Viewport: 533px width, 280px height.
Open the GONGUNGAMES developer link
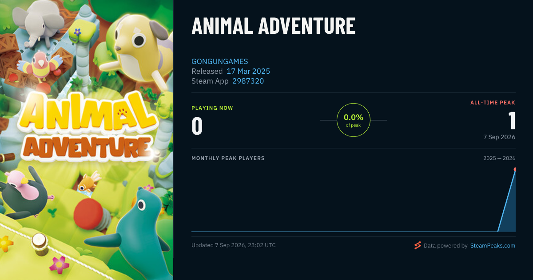point(220,61)
